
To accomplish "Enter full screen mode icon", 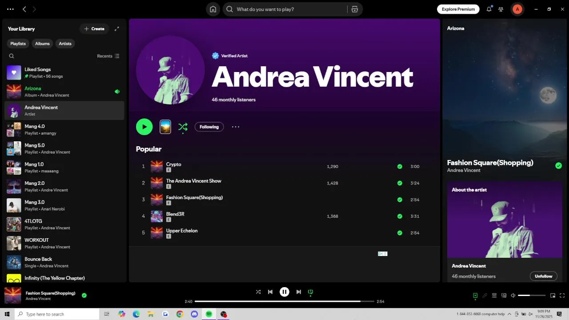I will (x=562, y=296).
